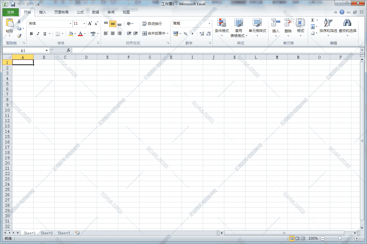Image resolution: width=367 pixels, height=244 pixels.
Task: Select the percent style % icon
Action: pos(185,33)
